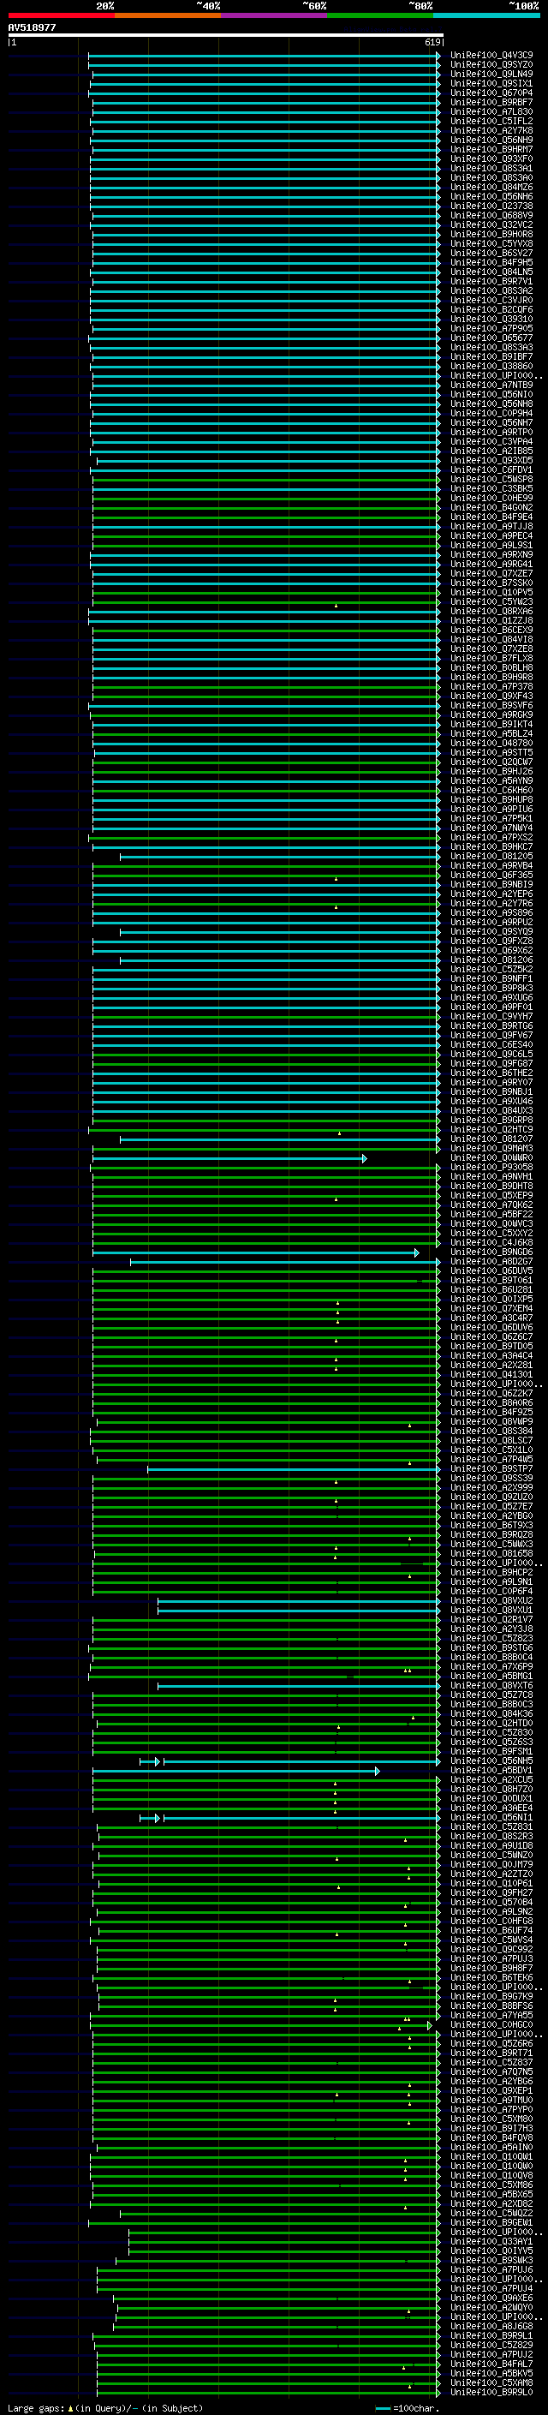Open the UniRef100_B9I7H3 link
The height and width of the screenshot is (2415, 548).
click(x=491, y=2129)
